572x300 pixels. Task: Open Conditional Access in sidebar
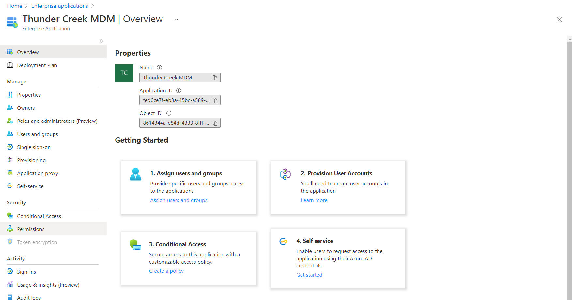(39, 216)
